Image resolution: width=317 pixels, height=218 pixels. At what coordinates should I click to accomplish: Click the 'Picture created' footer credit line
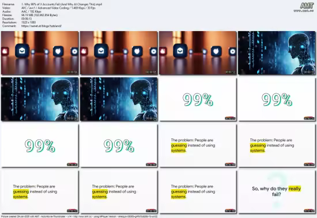coord(79,216)
